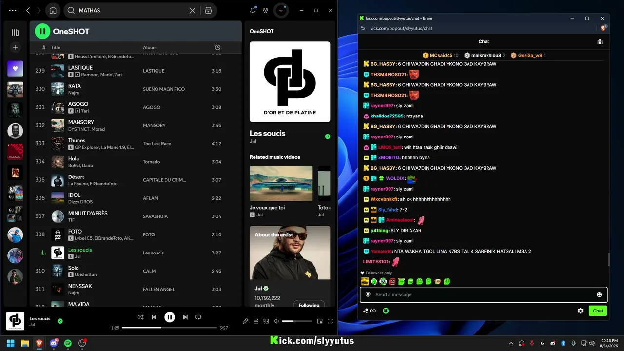Adjust the Spotify volume slider
The height and width of the screenshot is (351, 624).
click(296, 321)
